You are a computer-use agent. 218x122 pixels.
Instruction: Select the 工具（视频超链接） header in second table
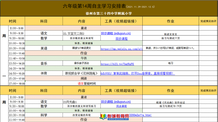click(122, 91)
